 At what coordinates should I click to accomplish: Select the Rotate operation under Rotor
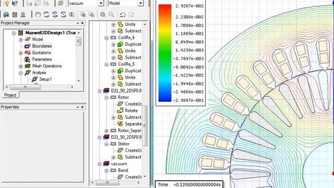click(131, 110)
